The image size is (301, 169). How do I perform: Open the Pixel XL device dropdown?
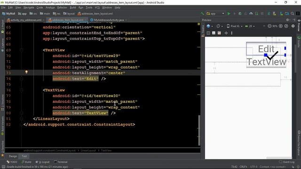click(235, 26)
